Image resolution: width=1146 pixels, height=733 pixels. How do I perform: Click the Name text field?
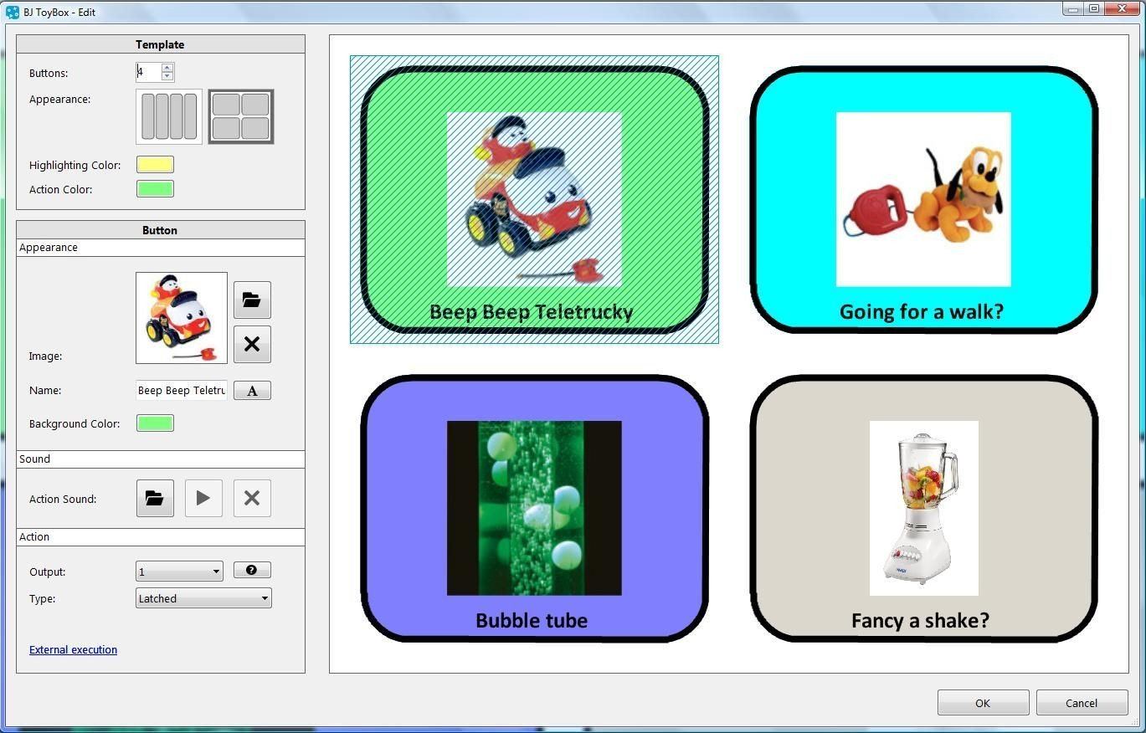click(x=181, y=391)
